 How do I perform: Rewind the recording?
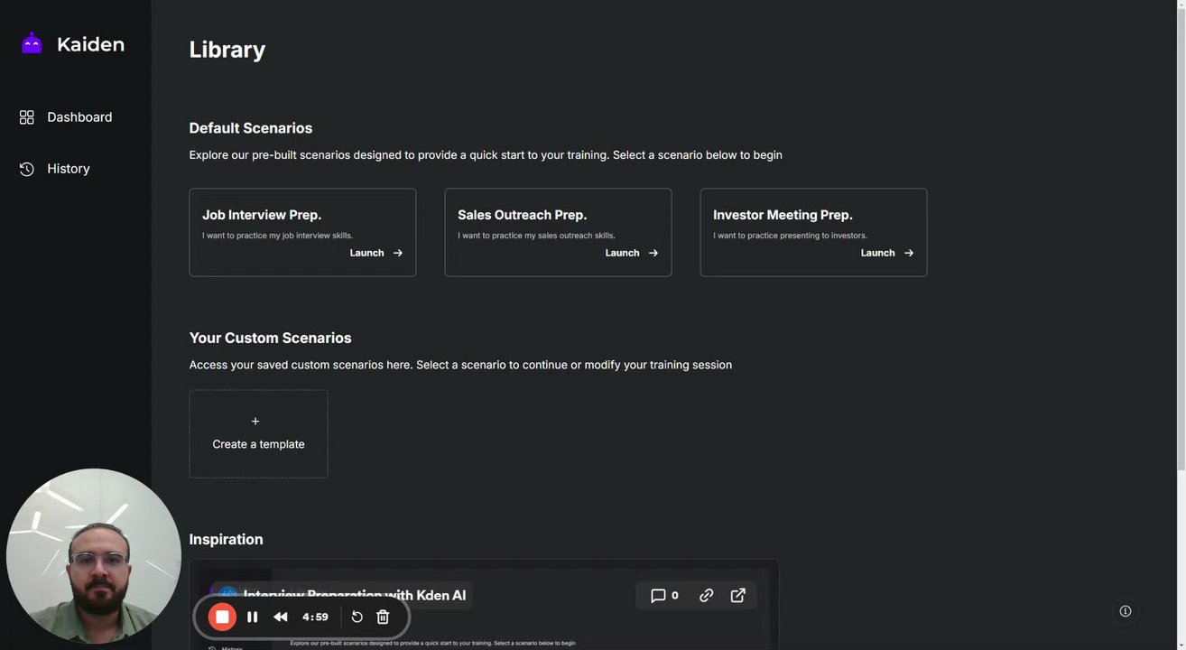(x=281, y=617)
